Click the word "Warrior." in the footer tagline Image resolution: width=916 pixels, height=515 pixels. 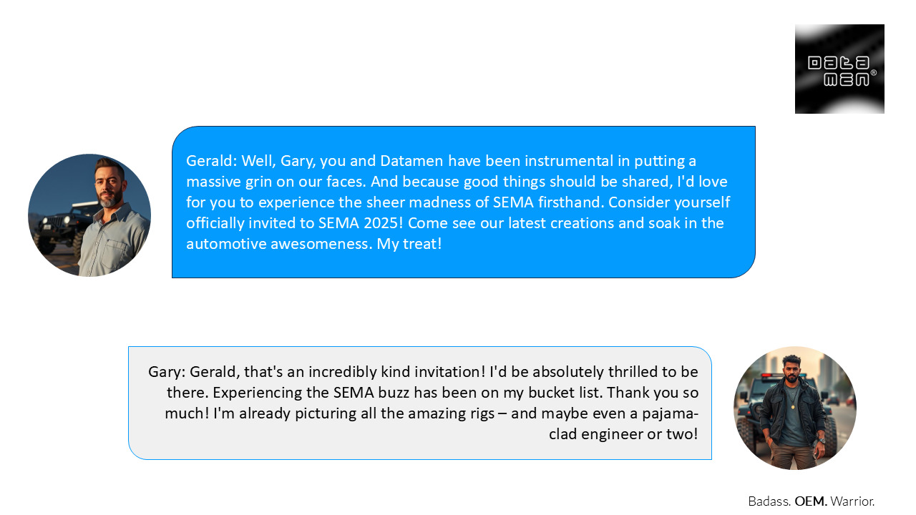[x=852, y=501]
